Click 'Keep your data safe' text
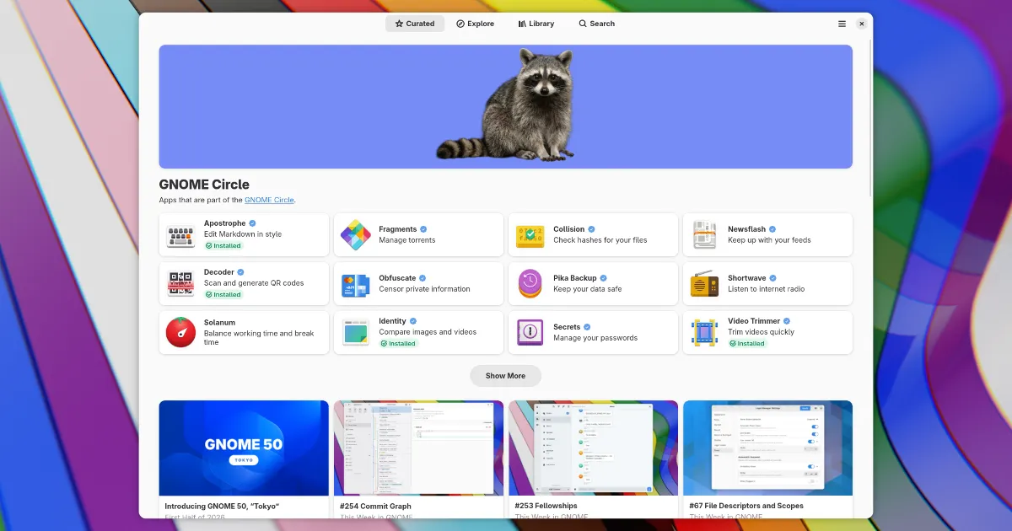The width and height of the screenshot is (1012, 531). point(588,289)
